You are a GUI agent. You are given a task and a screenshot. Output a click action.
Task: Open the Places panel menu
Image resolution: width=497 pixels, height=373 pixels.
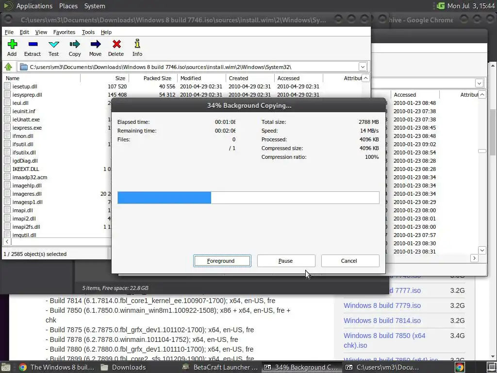click(68, 6)
